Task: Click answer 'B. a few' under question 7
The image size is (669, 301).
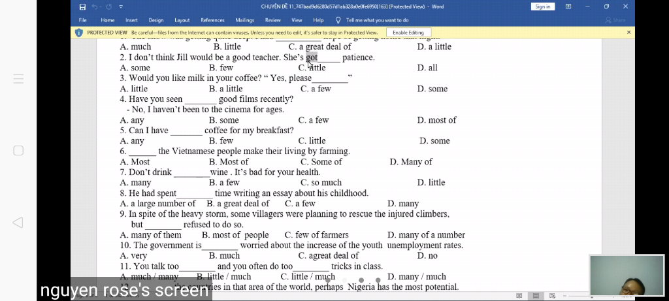Action: [x=225, y=182]
